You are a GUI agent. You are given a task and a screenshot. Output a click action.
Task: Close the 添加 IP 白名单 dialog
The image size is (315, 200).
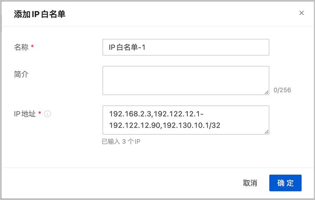click(301, 13)
